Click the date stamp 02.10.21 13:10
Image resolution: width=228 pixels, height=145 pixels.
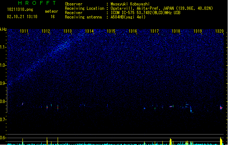click(22, 17)
